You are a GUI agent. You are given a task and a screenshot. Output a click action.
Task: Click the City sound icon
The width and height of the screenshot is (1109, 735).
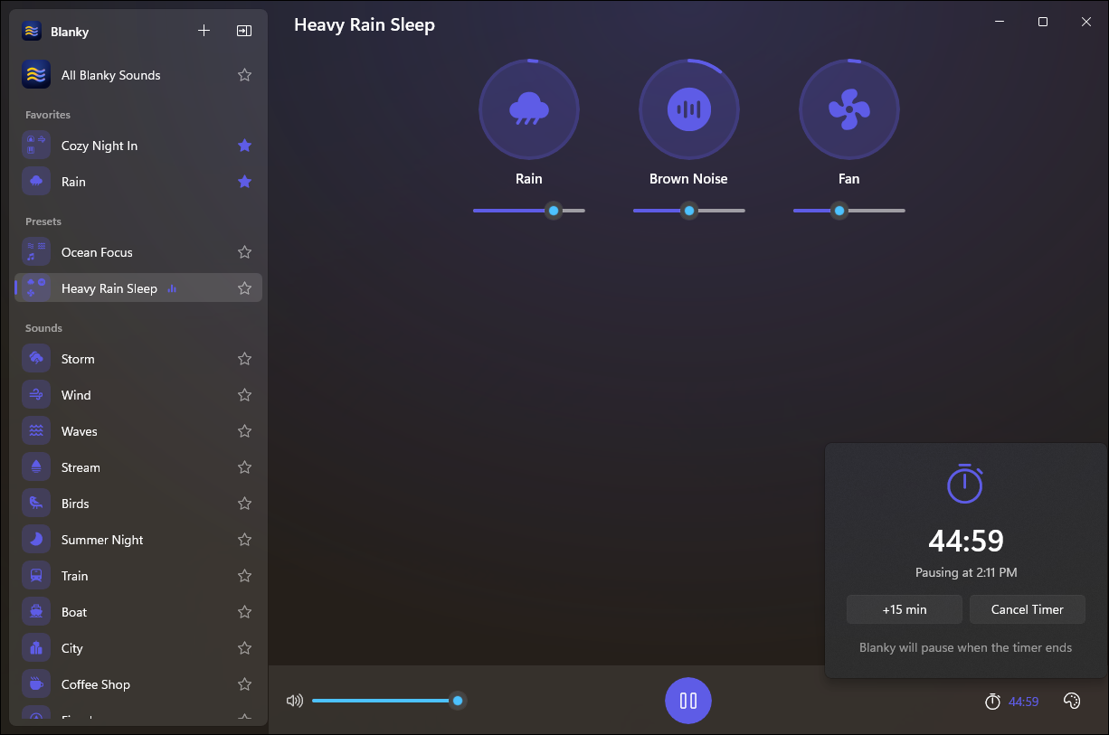click(36, 648)
